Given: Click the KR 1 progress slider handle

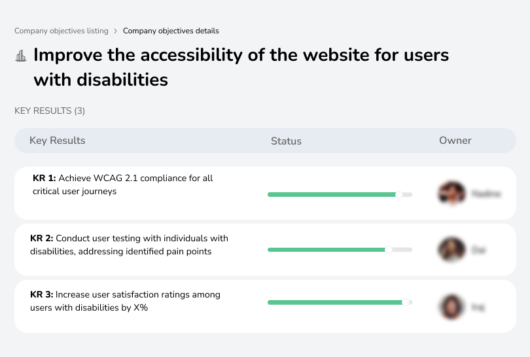Looking at the screenshot, I should click(x=399, y=194).
